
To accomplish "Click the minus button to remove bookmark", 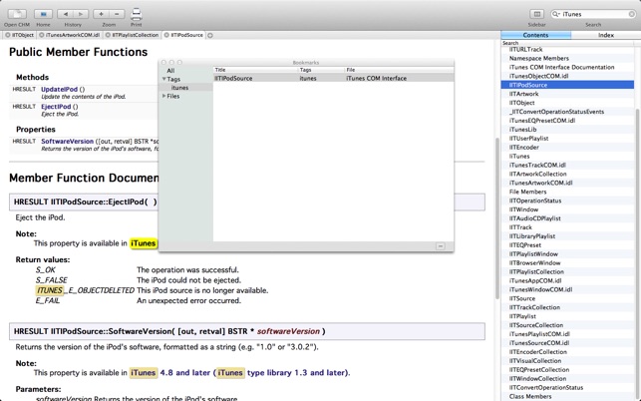I will coord(440,245).
